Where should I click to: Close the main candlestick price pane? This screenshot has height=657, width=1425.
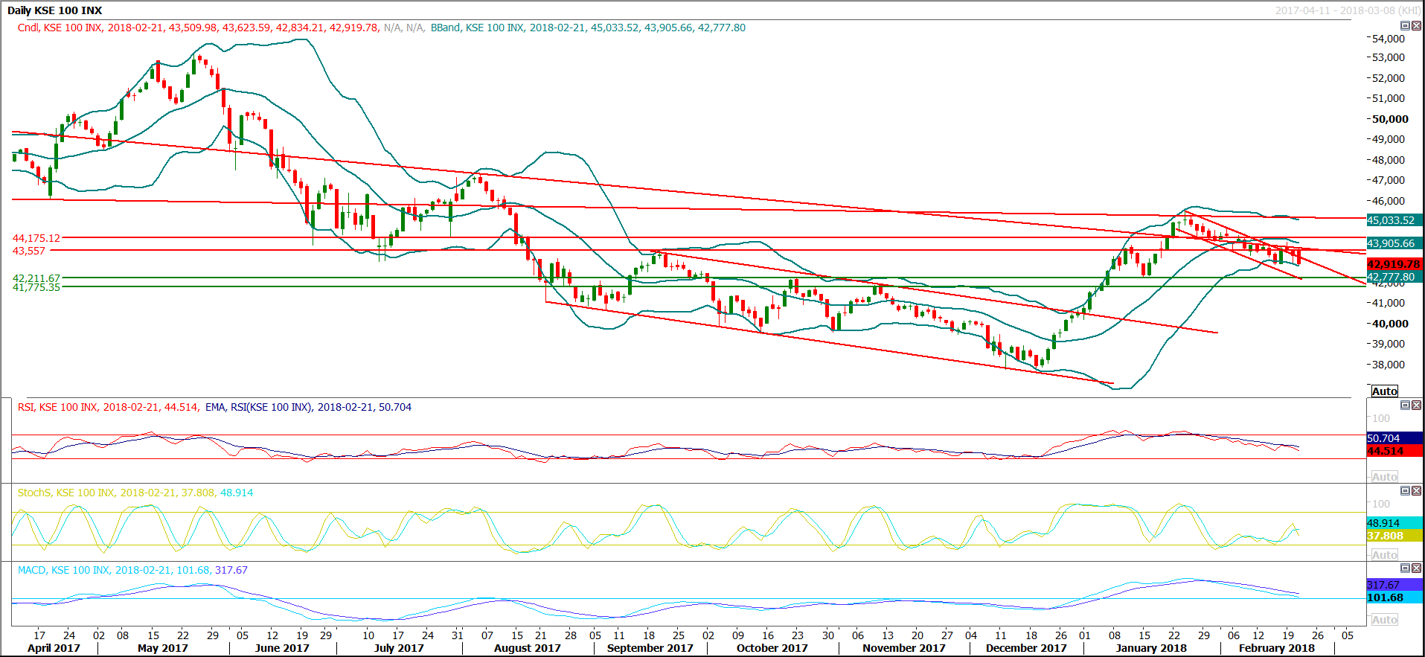coord(1416,25)
